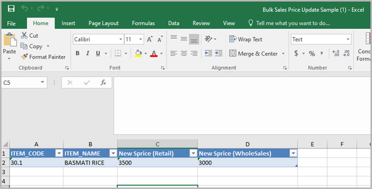Click the Insert Function fx icon
Viewport: 372px width, 189px height.
[103, 82]
